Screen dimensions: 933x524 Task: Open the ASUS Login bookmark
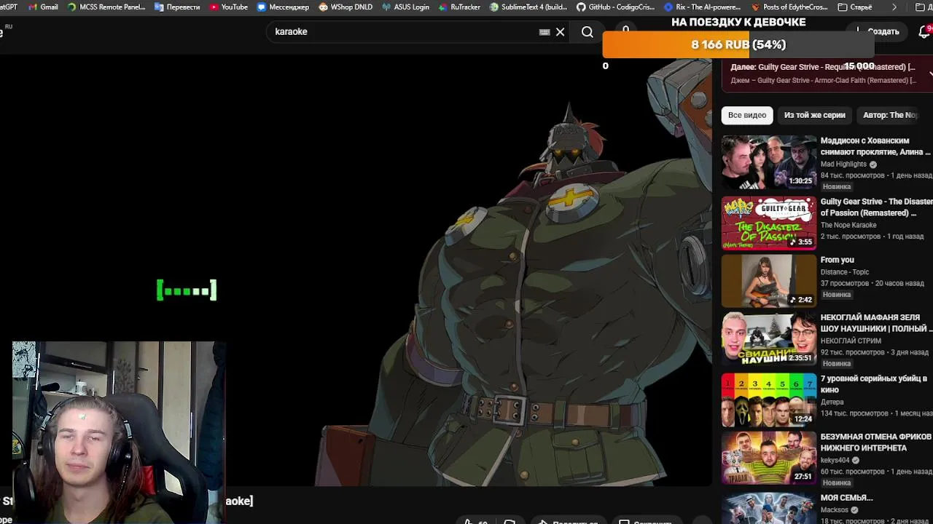point(405,7)
